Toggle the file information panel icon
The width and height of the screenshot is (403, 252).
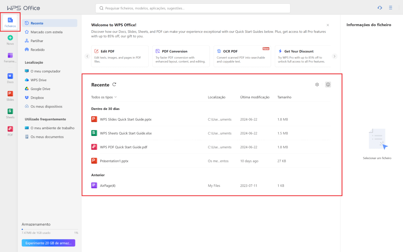[328, 85]
